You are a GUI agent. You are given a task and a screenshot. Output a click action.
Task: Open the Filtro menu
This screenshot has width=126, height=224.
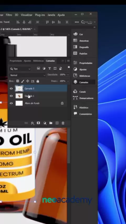[9, 15]
